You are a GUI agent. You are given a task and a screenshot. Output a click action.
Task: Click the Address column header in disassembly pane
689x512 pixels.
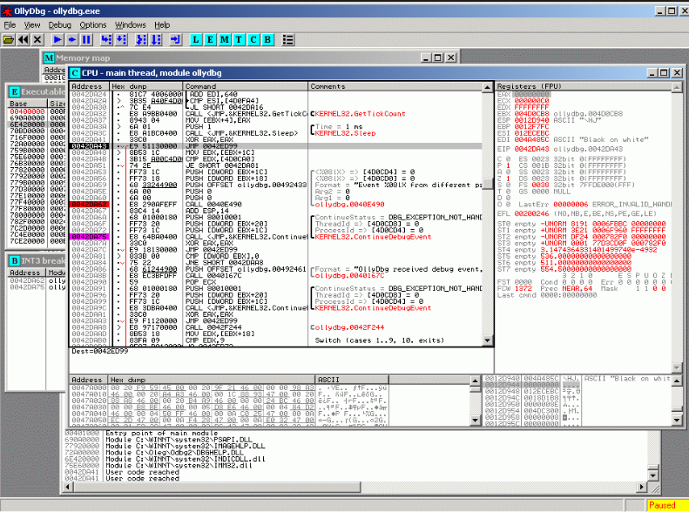[89, 86]
